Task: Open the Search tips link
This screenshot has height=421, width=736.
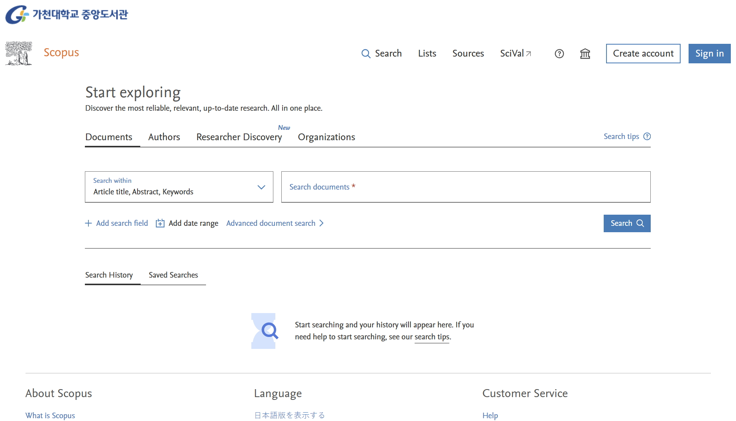Action: pyautogui.click(x=627, y=136)
